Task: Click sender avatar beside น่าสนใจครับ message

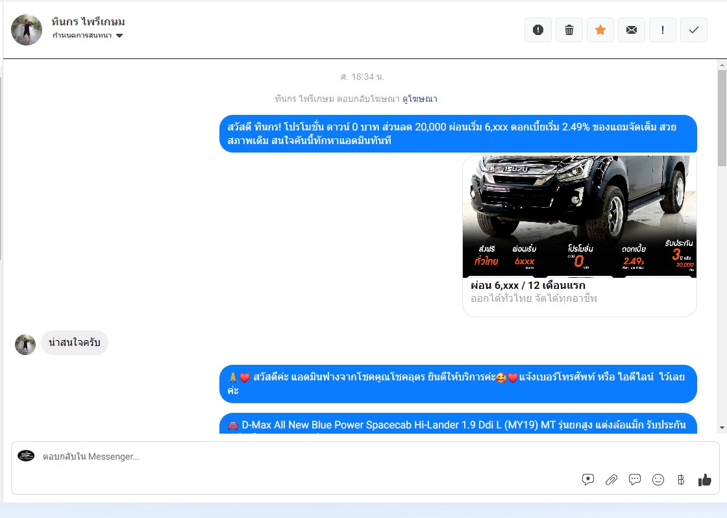Action: coord(25,345)
